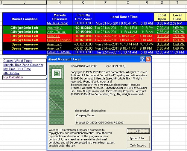The height and width of the screenshot is (151, 187).
Task: Click the Compaq_Owner licensed-to text
Action: click(85, 115)
